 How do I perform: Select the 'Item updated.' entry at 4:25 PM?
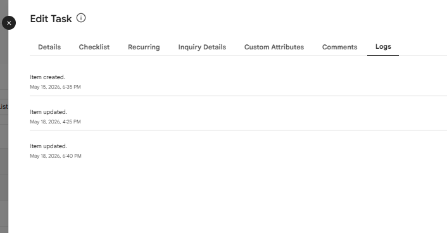point(49,112)
